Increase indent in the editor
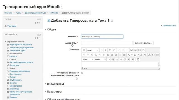 124,55
